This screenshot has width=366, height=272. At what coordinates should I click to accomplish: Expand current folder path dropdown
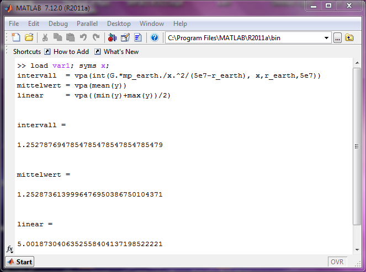326,38
